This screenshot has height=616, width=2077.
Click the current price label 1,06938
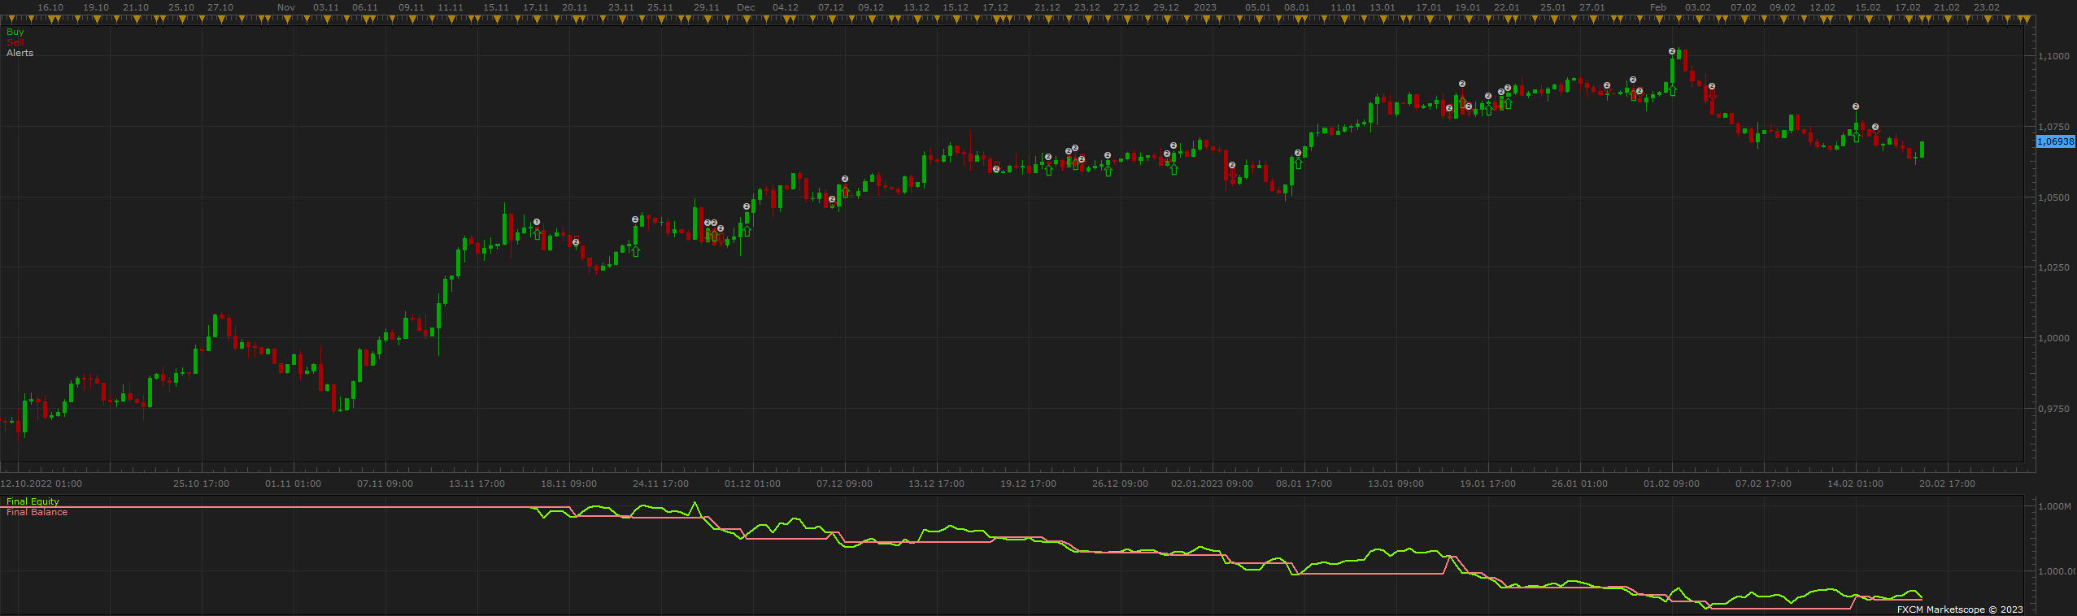pos(2055,141)
